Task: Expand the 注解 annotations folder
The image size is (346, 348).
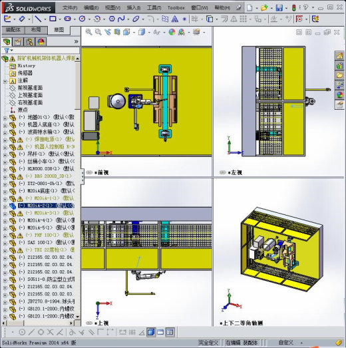Action: point(5,81)
